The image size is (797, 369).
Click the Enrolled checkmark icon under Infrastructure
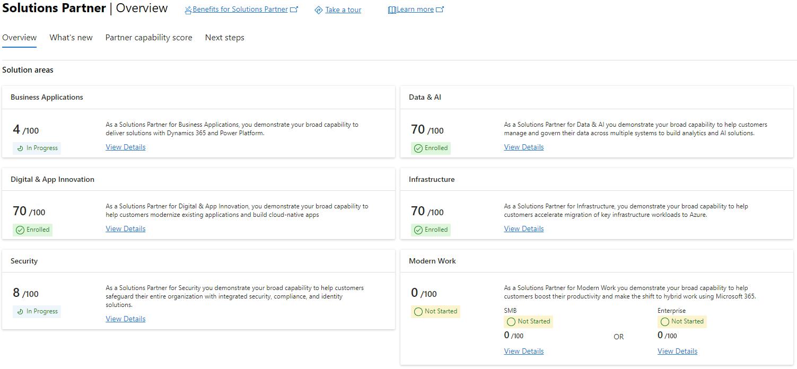(418, 230)
